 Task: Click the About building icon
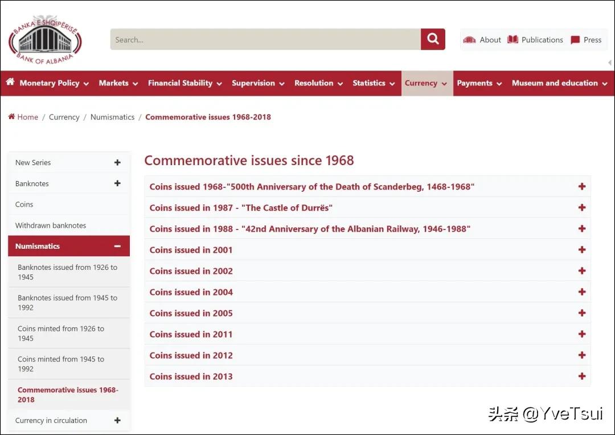click(x=469, y=40)
